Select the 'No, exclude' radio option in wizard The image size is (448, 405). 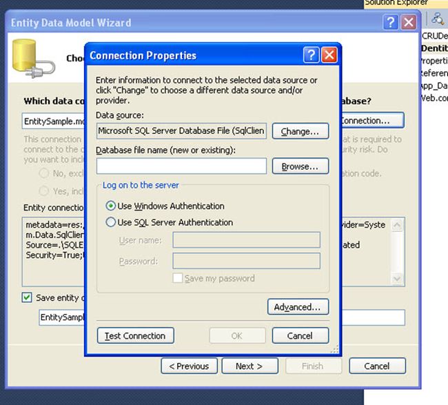coord(44,173)
